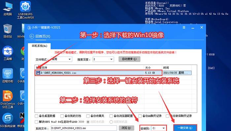Open the 安装到 drive dropdown
Viewport: 231px width, 131px height.
click(x=159, y=128)
